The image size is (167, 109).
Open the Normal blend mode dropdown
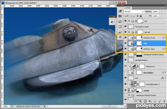tap(134, 12)
